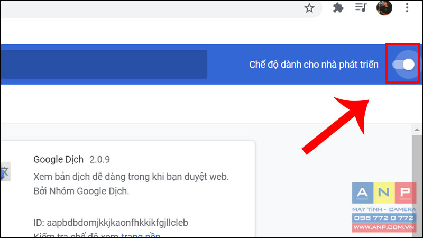Screen dimensions: 423x238
Task: Click the Google Dịch extension icon
Action: click(5, 171)
